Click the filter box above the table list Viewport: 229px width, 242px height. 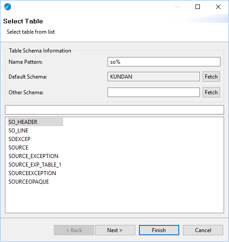114,110
